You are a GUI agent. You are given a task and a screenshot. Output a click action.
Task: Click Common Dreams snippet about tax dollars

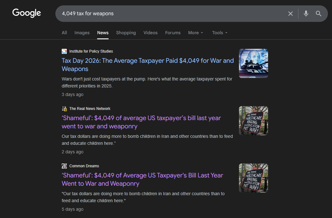coord(143,197)
